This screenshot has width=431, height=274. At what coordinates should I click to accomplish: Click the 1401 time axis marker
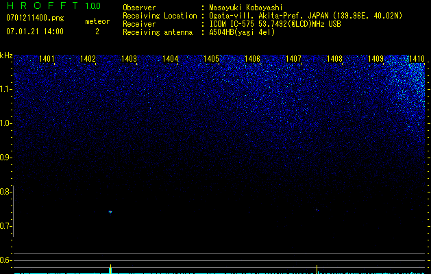(47, 59)
